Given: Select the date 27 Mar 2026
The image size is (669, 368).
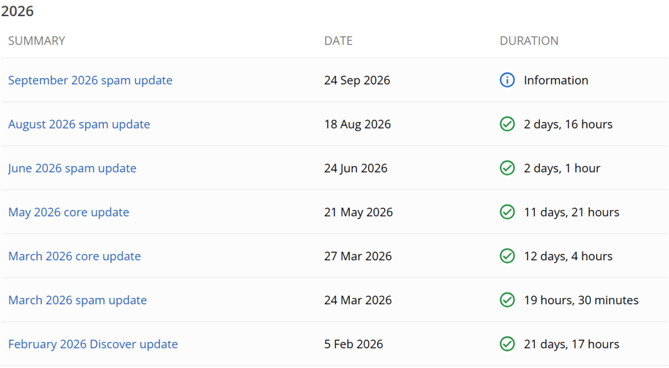Looking at the screenshot, I should [x=358, y=256].
